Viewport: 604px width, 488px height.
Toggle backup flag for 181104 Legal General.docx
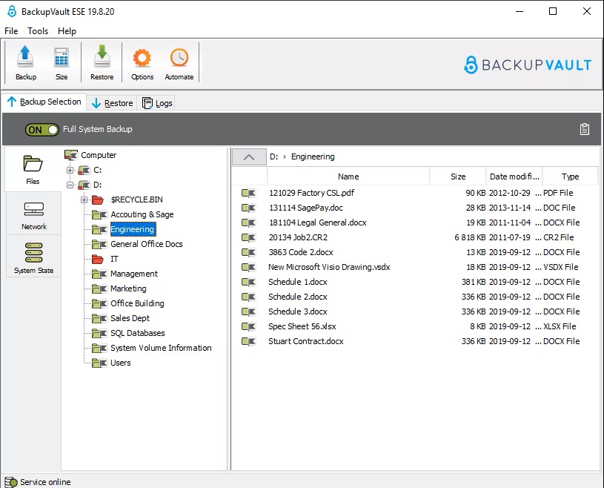(x=248, y=222)
